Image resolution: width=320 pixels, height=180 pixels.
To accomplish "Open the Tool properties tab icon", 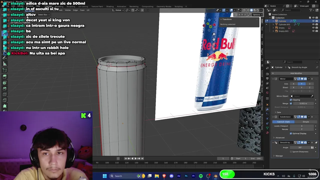I will click(267, 68).
